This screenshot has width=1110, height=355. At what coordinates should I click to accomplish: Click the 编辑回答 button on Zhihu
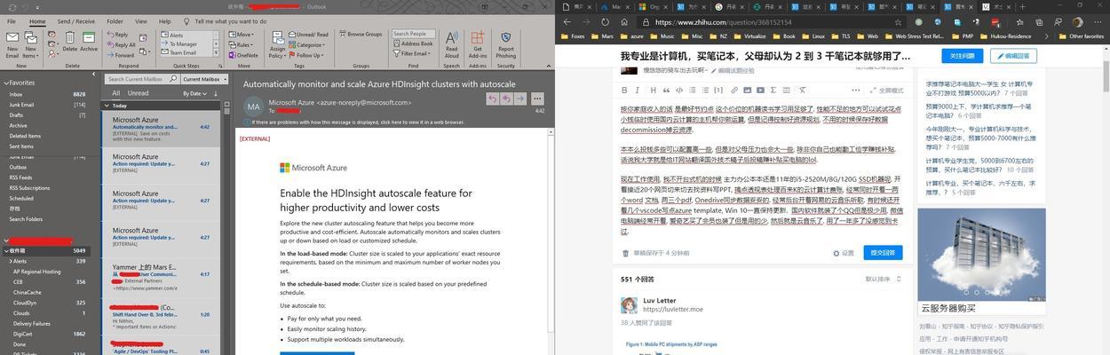[x=1013, y=55]
